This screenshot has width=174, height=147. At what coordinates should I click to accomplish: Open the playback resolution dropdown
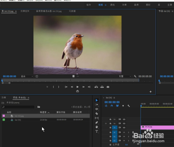(125, 76)
